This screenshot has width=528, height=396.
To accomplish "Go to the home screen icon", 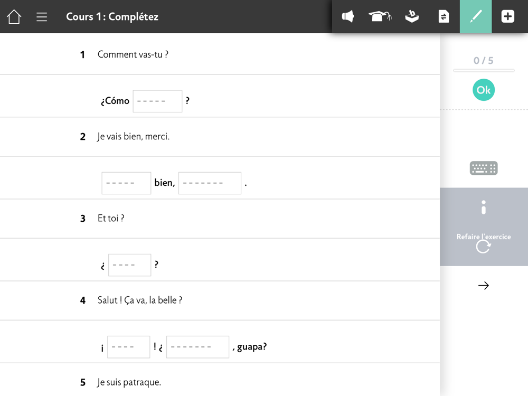I will click(14, 16).
